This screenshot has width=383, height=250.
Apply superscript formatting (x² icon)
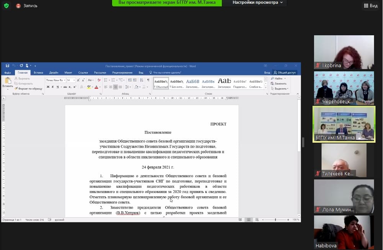coord(75,87)
